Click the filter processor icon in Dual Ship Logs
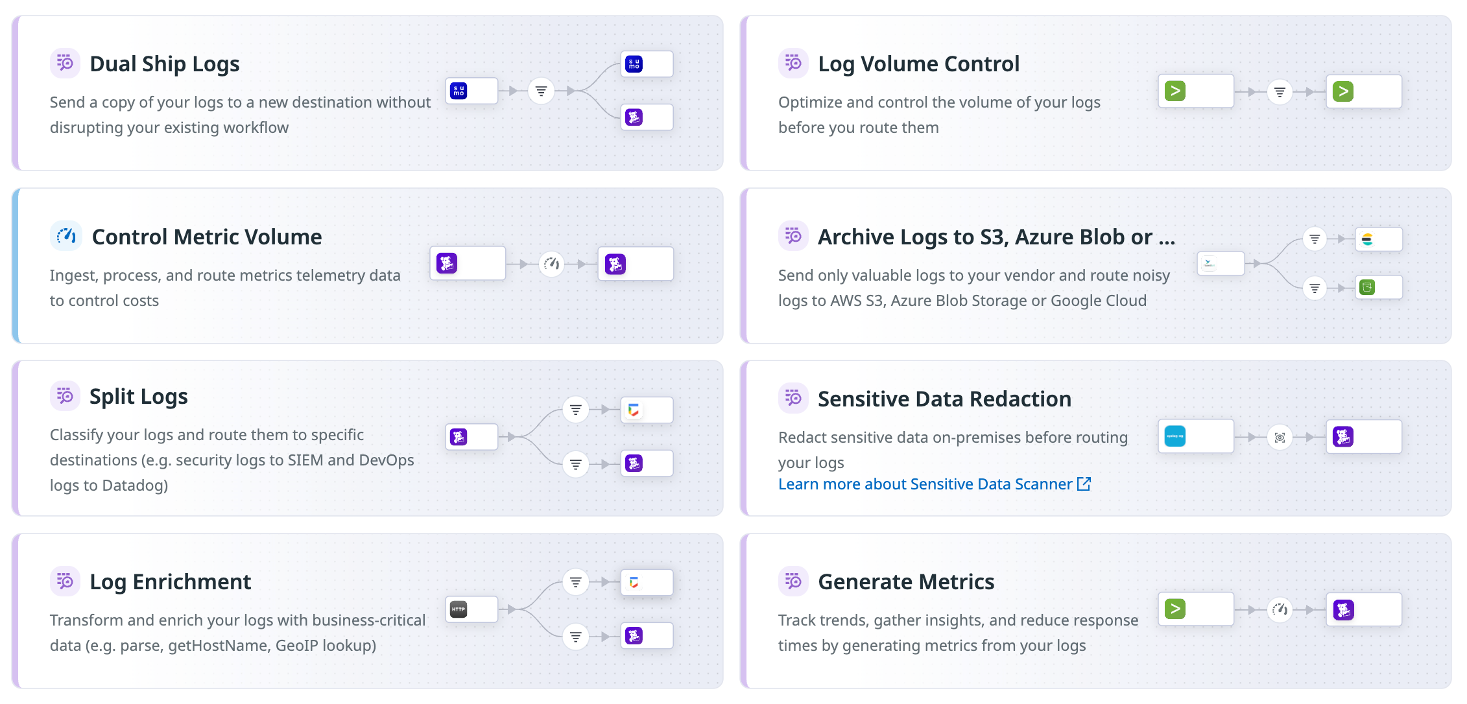This screenshot has height=704, width=1467. pyautogui.click(x=541, y=91)
